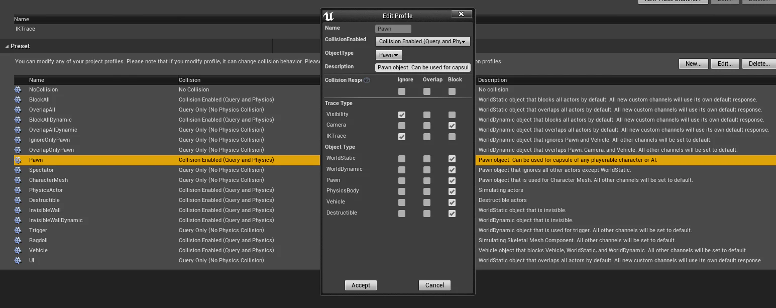Check the WorldStatic Ignore checkbox
The image size is (776, 308).
402,159
